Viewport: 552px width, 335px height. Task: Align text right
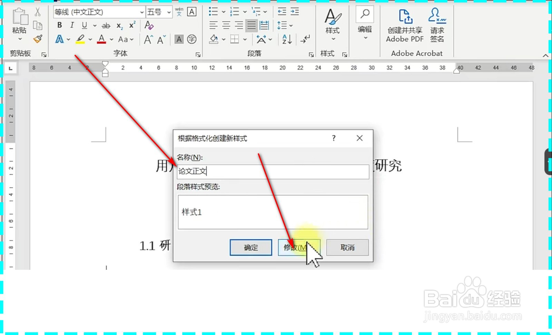pos(239,25)
